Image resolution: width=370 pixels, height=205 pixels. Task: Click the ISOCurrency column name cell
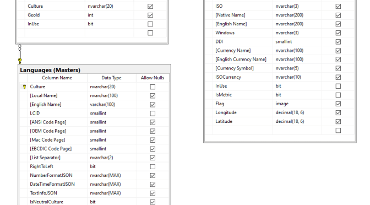click(x=243, y=77)
